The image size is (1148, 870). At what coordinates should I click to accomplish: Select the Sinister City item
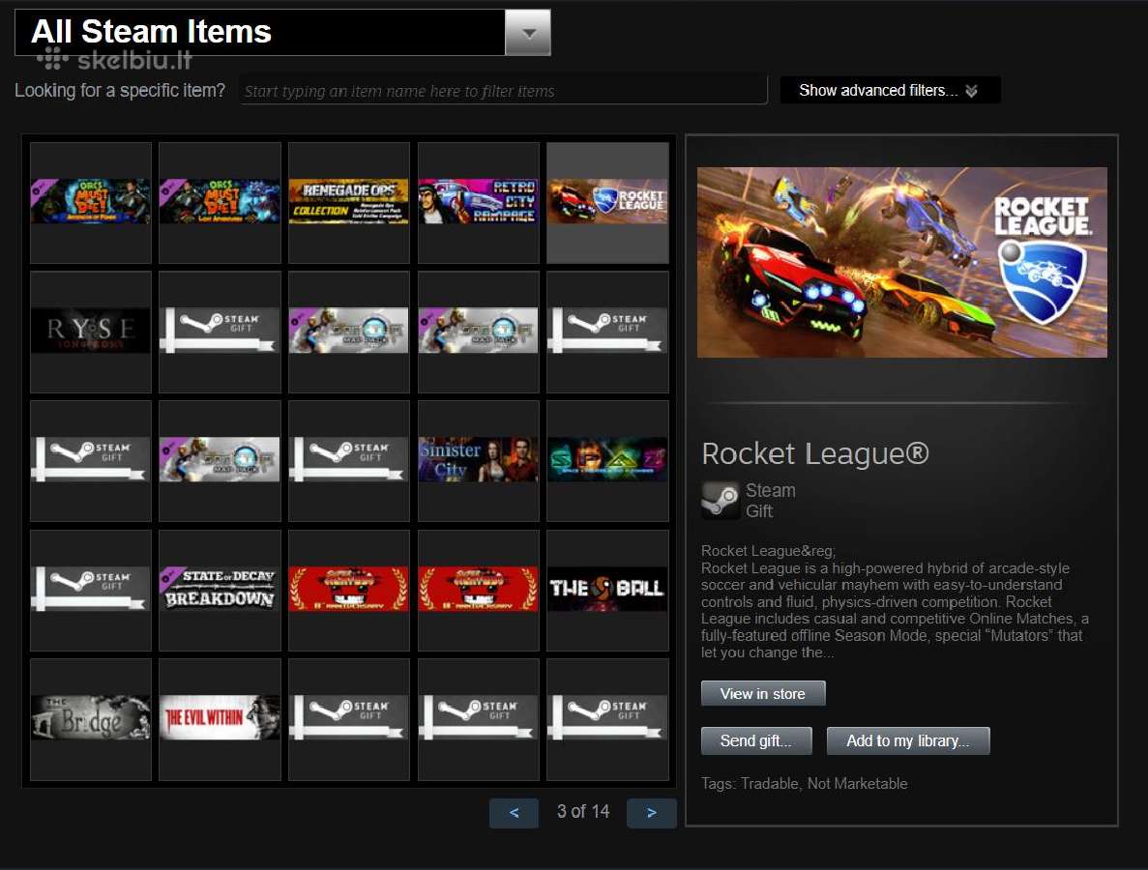[x=479, y=460]
